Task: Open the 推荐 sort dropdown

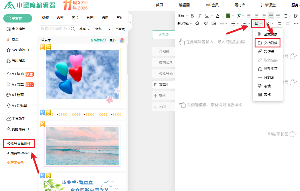Action: [x=84, y=29]
